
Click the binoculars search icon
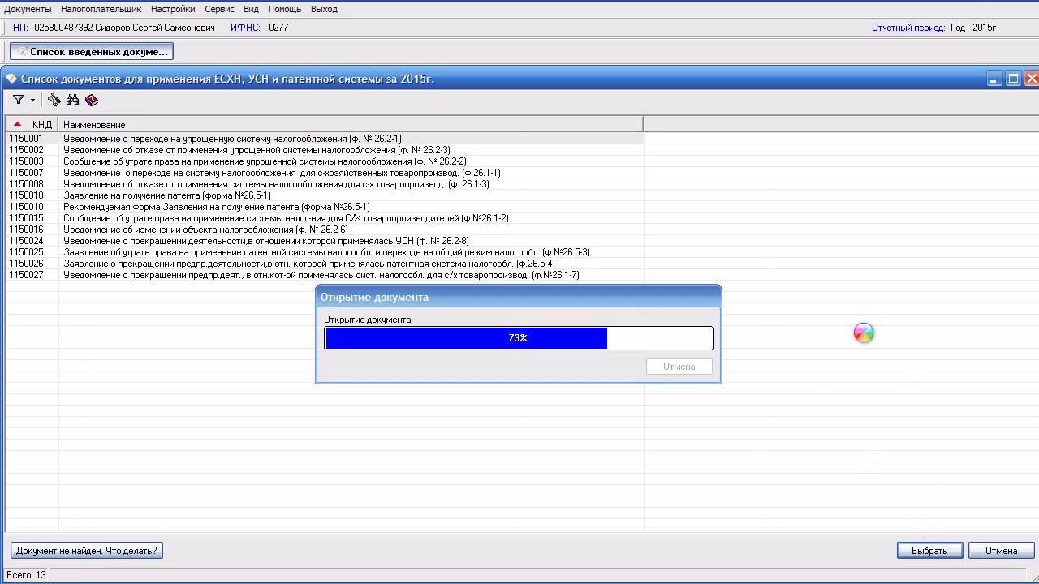pyautogui.click(x=73, y=100)
